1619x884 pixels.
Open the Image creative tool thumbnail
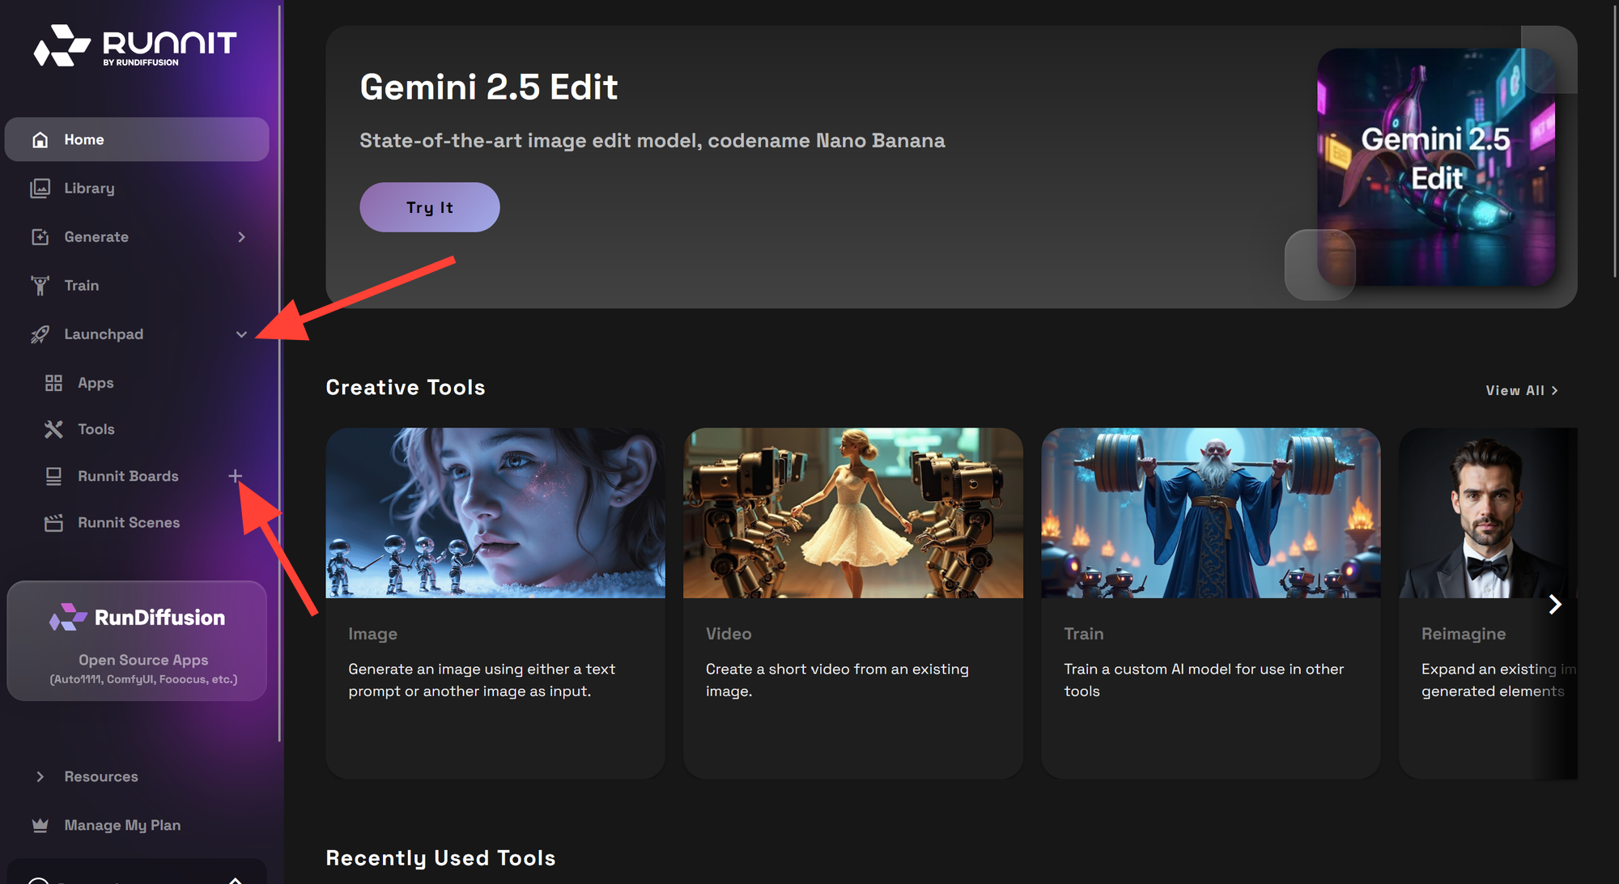495,512
